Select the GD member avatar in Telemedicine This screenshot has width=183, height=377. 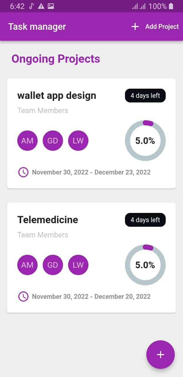tap(53, 265)
